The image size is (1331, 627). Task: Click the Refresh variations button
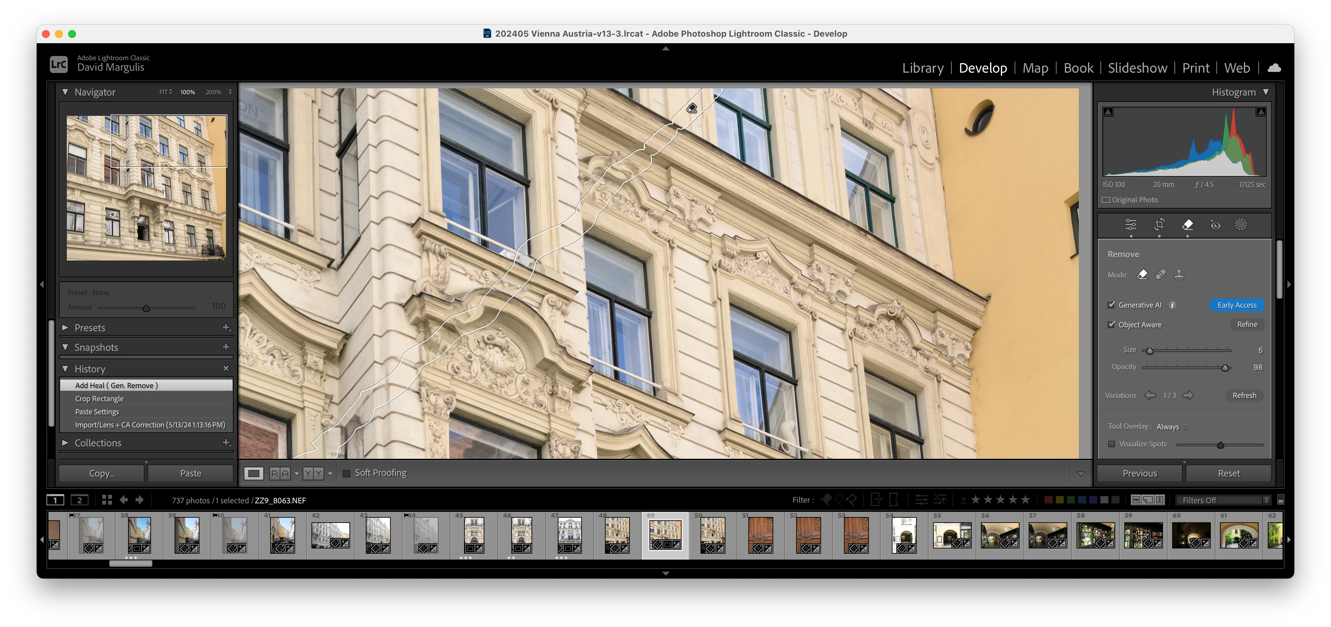(x=1244, y=396)
